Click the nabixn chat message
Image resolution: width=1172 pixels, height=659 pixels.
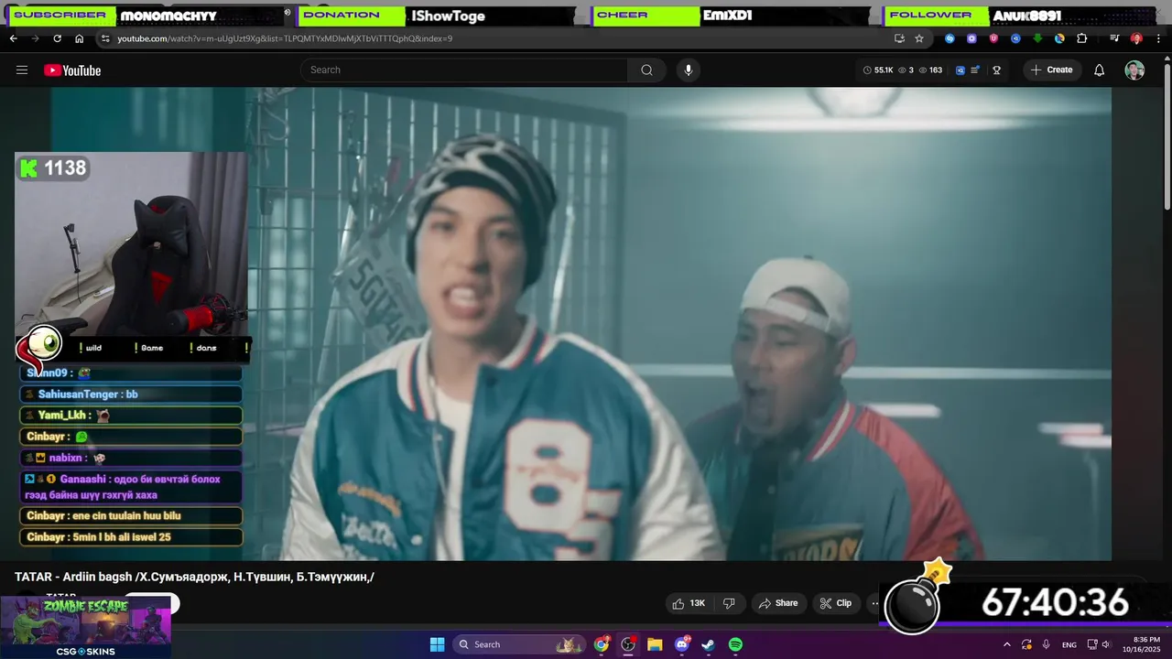tap(131, 458)
